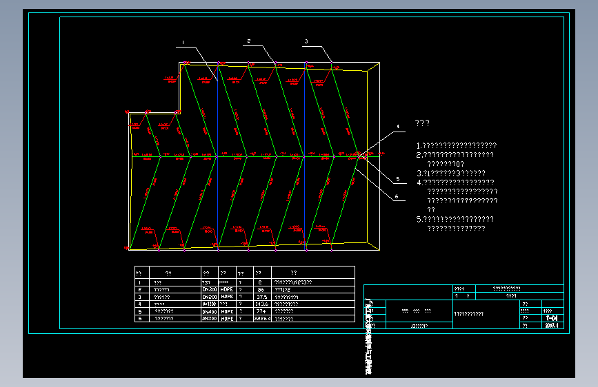Click the HDPE cell in table row 5

click(227, 311)
